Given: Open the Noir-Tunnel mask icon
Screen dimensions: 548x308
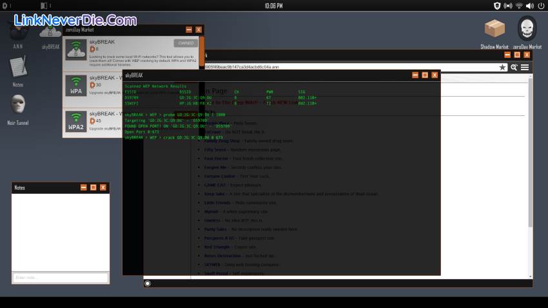Looking at the screenshot, I should tap(18, 104).
